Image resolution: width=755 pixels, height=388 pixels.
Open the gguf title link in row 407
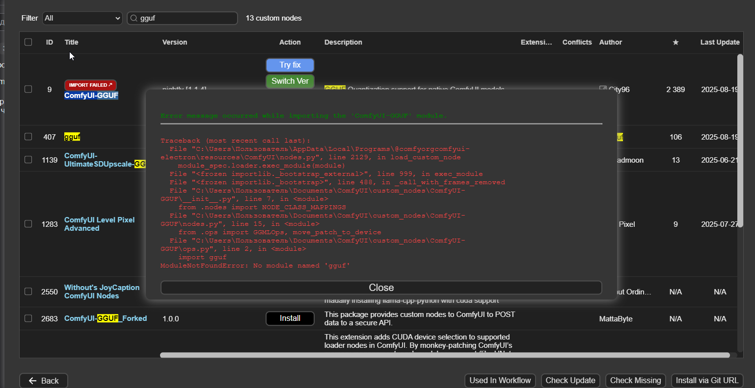coord(72,137)
